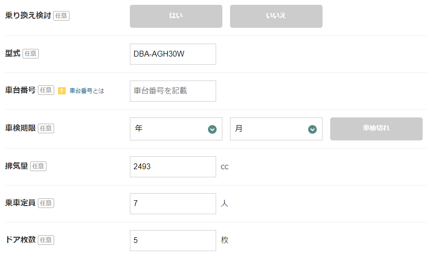This screenshot has width=427, height=254.
Task: Click the 任意 badge beside 乗り換え検討
Action: [x=61, y=16]
